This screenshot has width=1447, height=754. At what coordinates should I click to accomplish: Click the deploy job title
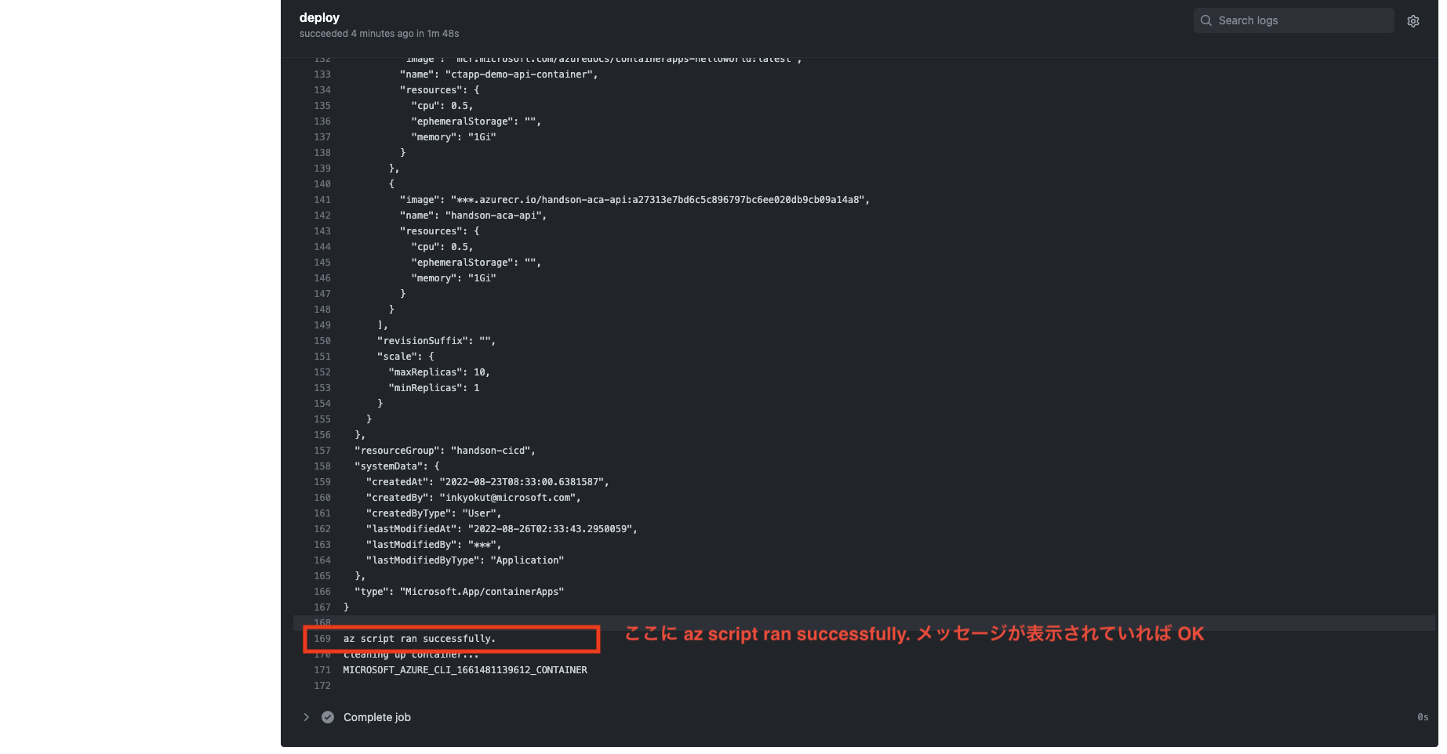tap(319, 17)
